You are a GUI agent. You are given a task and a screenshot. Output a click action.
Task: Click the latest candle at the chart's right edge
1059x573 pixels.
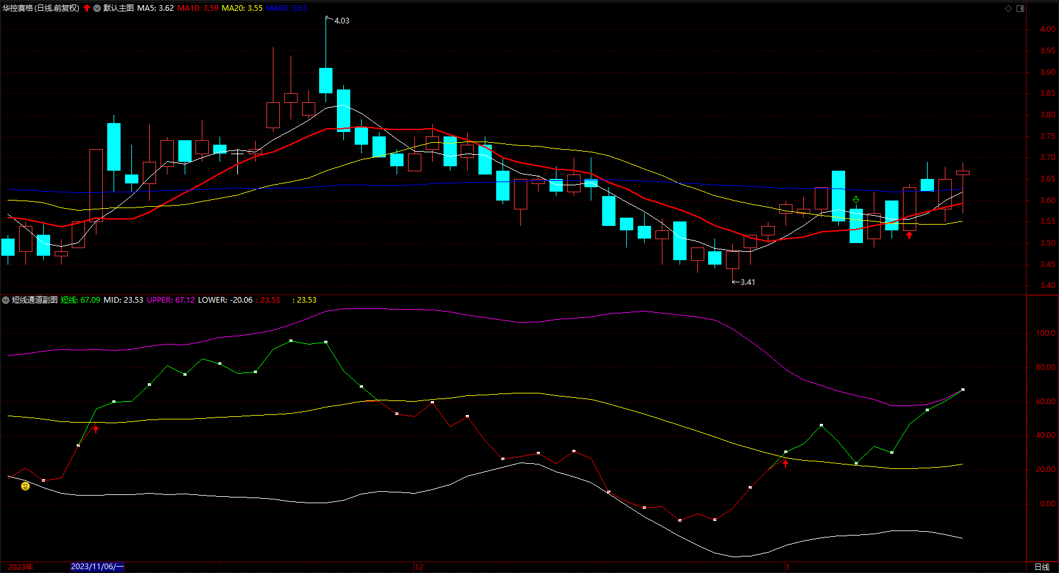click(963, 173)
